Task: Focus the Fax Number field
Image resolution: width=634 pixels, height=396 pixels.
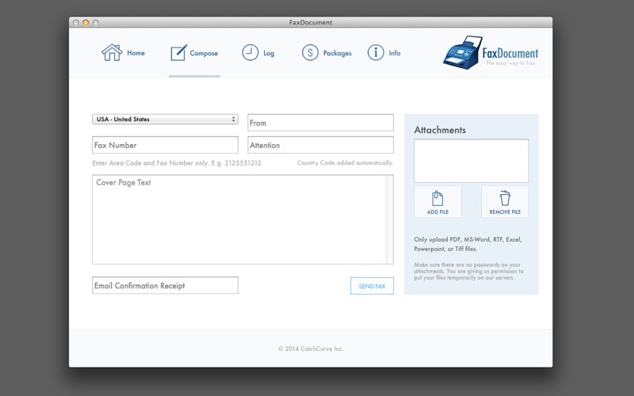Action: (165, 145)
